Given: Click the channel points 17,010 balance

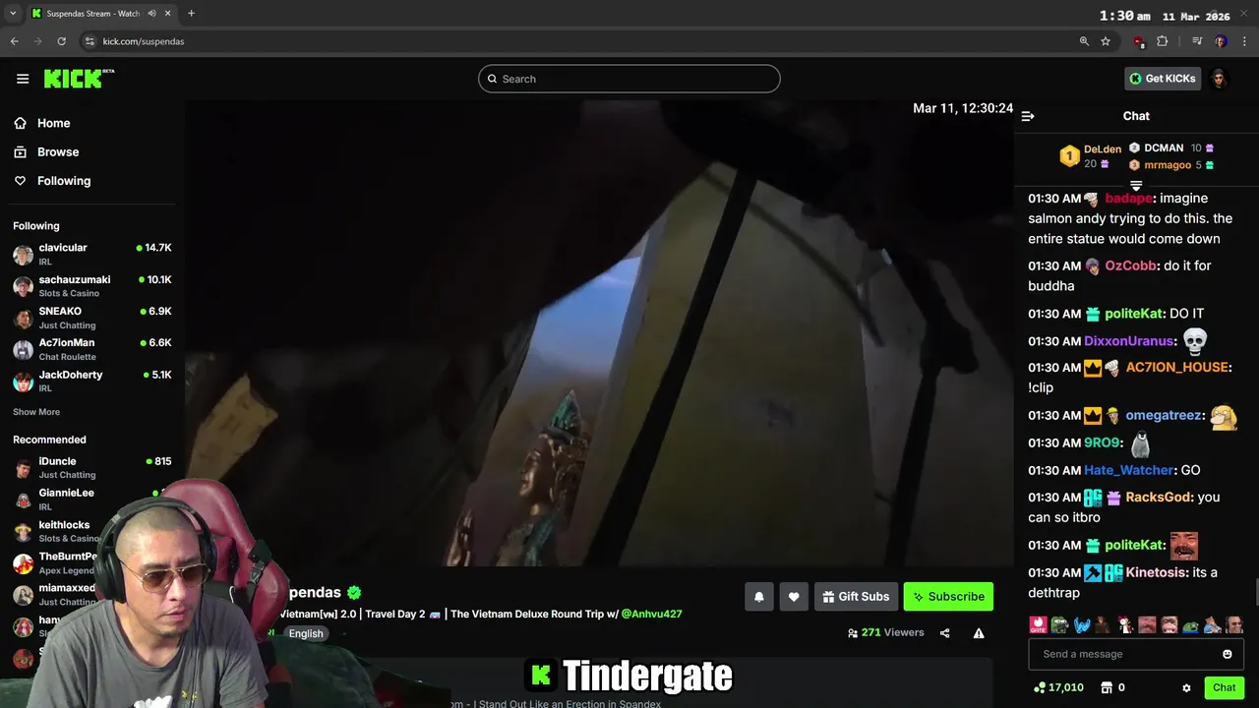Looking at the screenshot, I should (1058, 687).
